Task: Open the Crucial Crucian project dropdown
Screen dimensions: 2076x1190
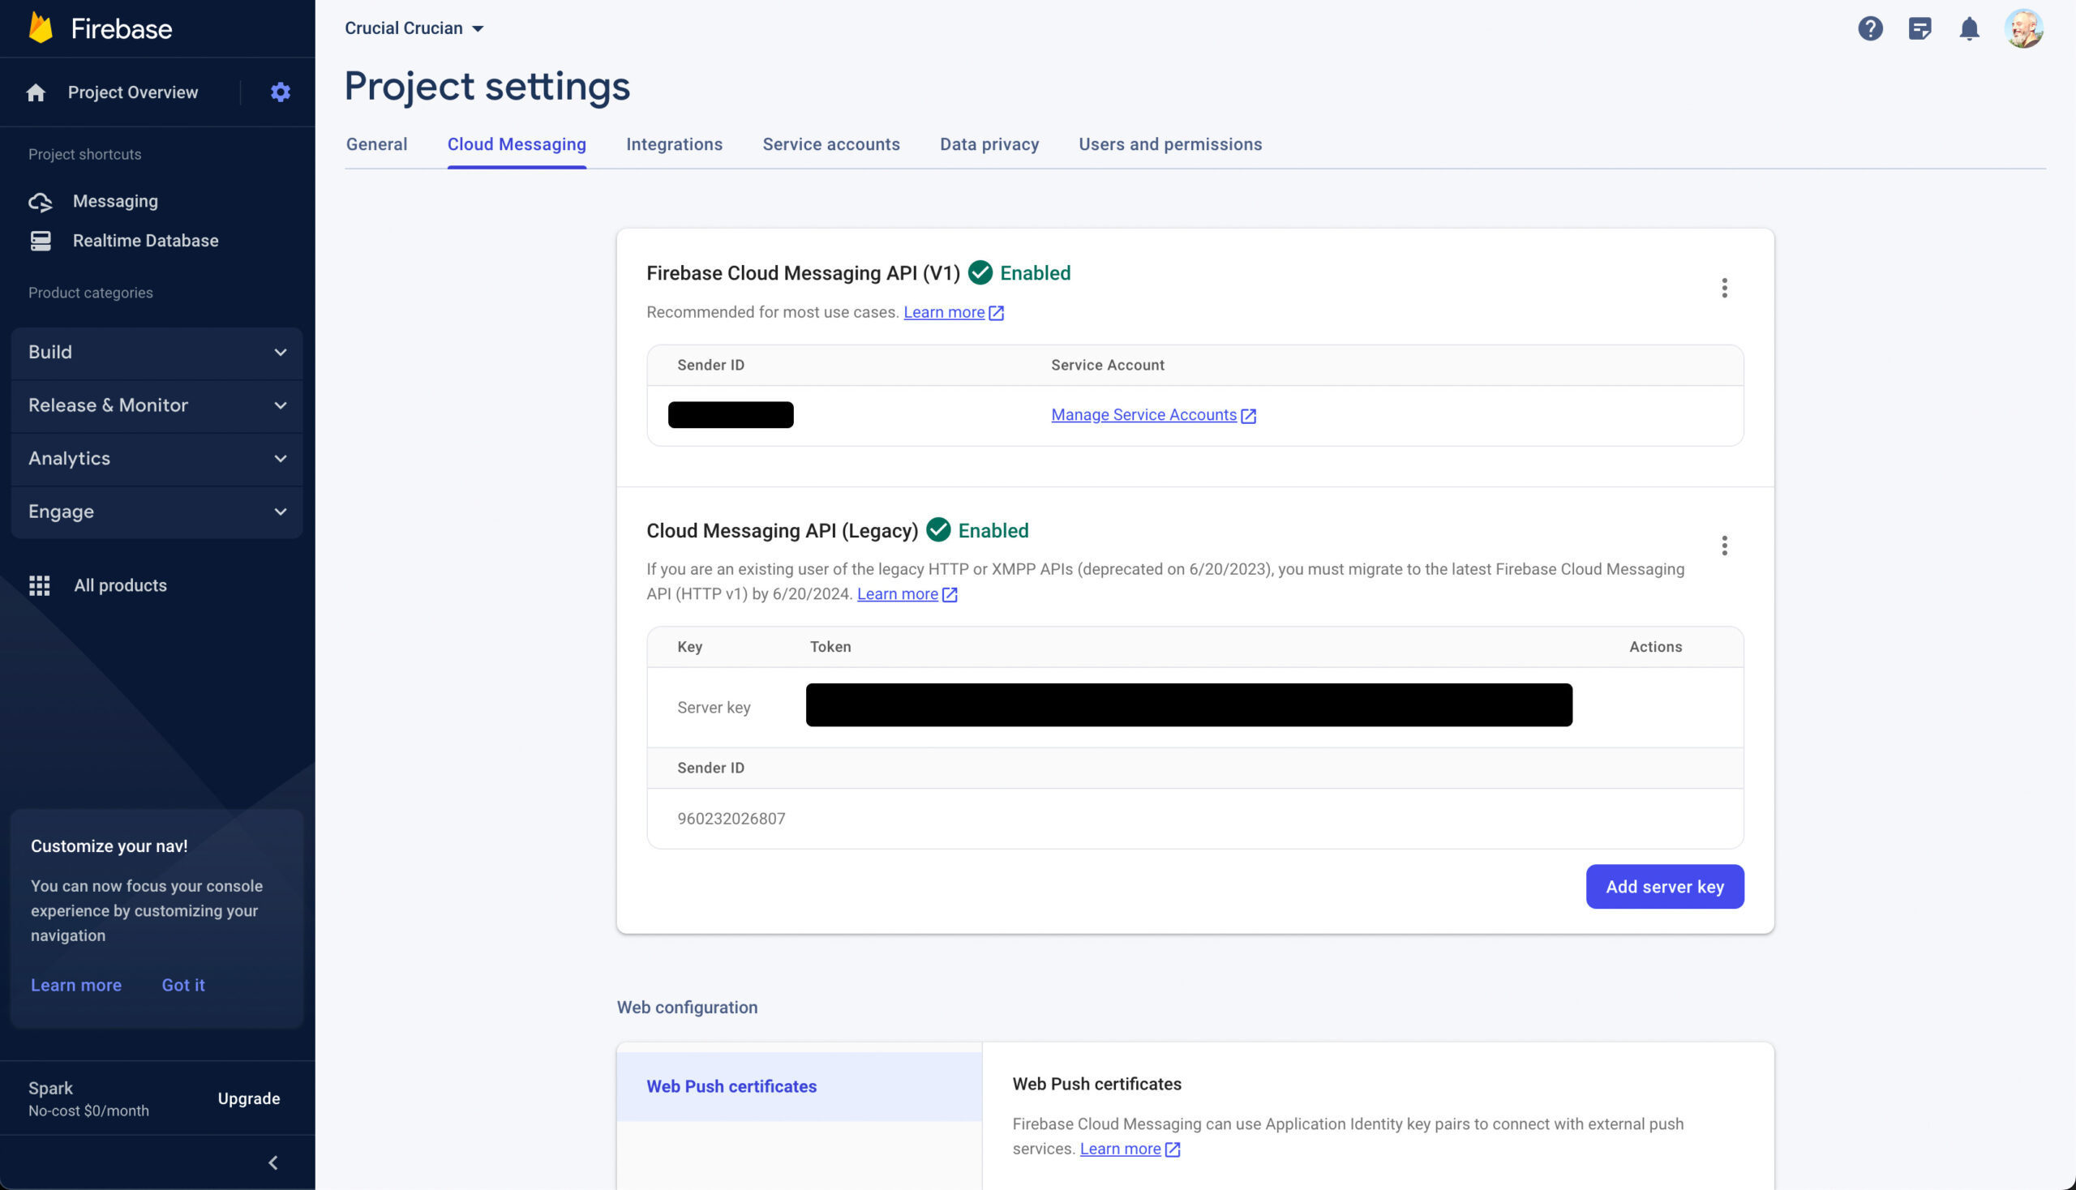Action: (414, 28)
